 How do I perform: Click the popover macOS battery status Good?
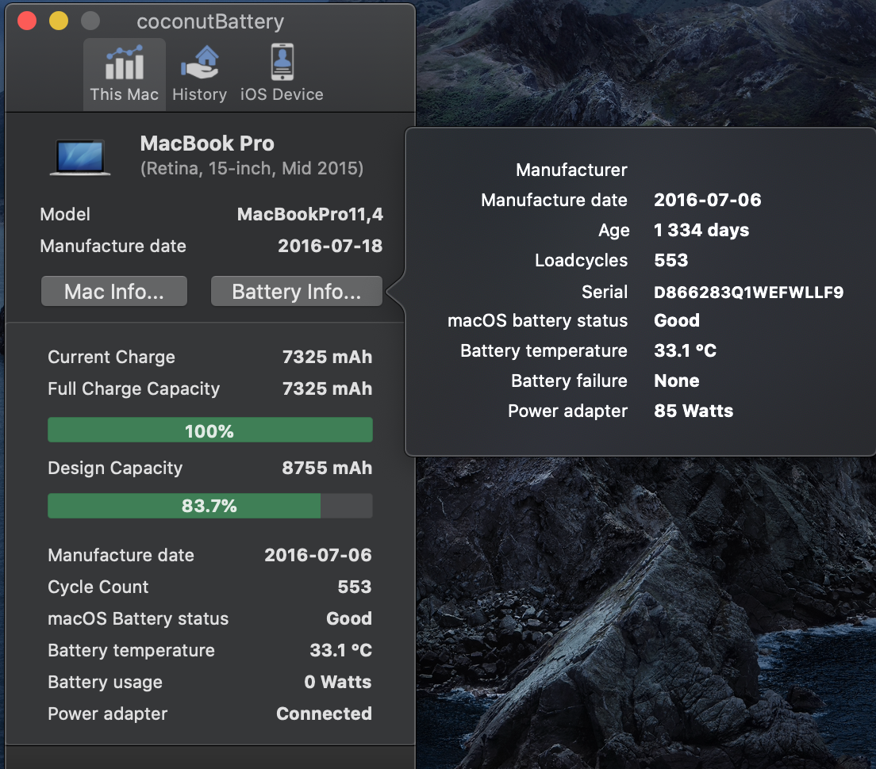pos(677,320)
